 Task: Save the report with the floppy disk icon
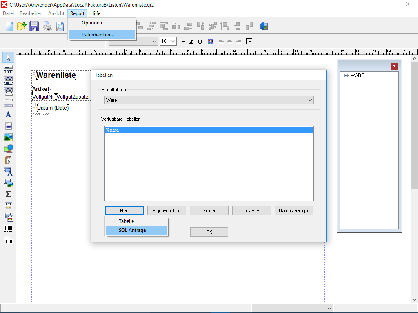[34, 26]
